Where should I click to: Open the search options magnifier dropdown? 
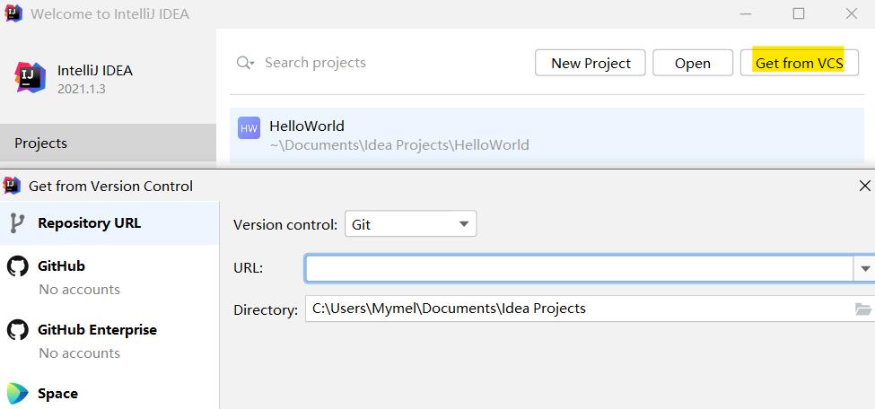pos(245,63)
